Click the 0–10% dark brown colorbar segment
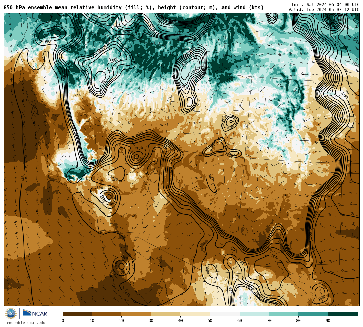The width and height of the screenshot is (363, 327). 77,314
